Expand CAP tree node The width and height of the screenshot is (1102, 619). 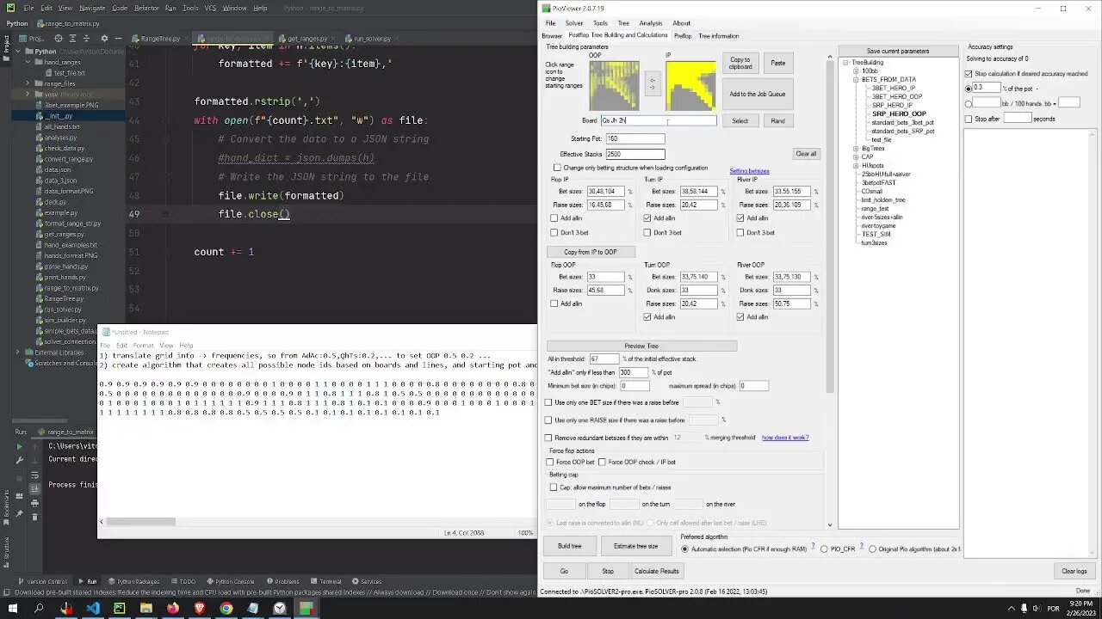click(x=856, y=157)
